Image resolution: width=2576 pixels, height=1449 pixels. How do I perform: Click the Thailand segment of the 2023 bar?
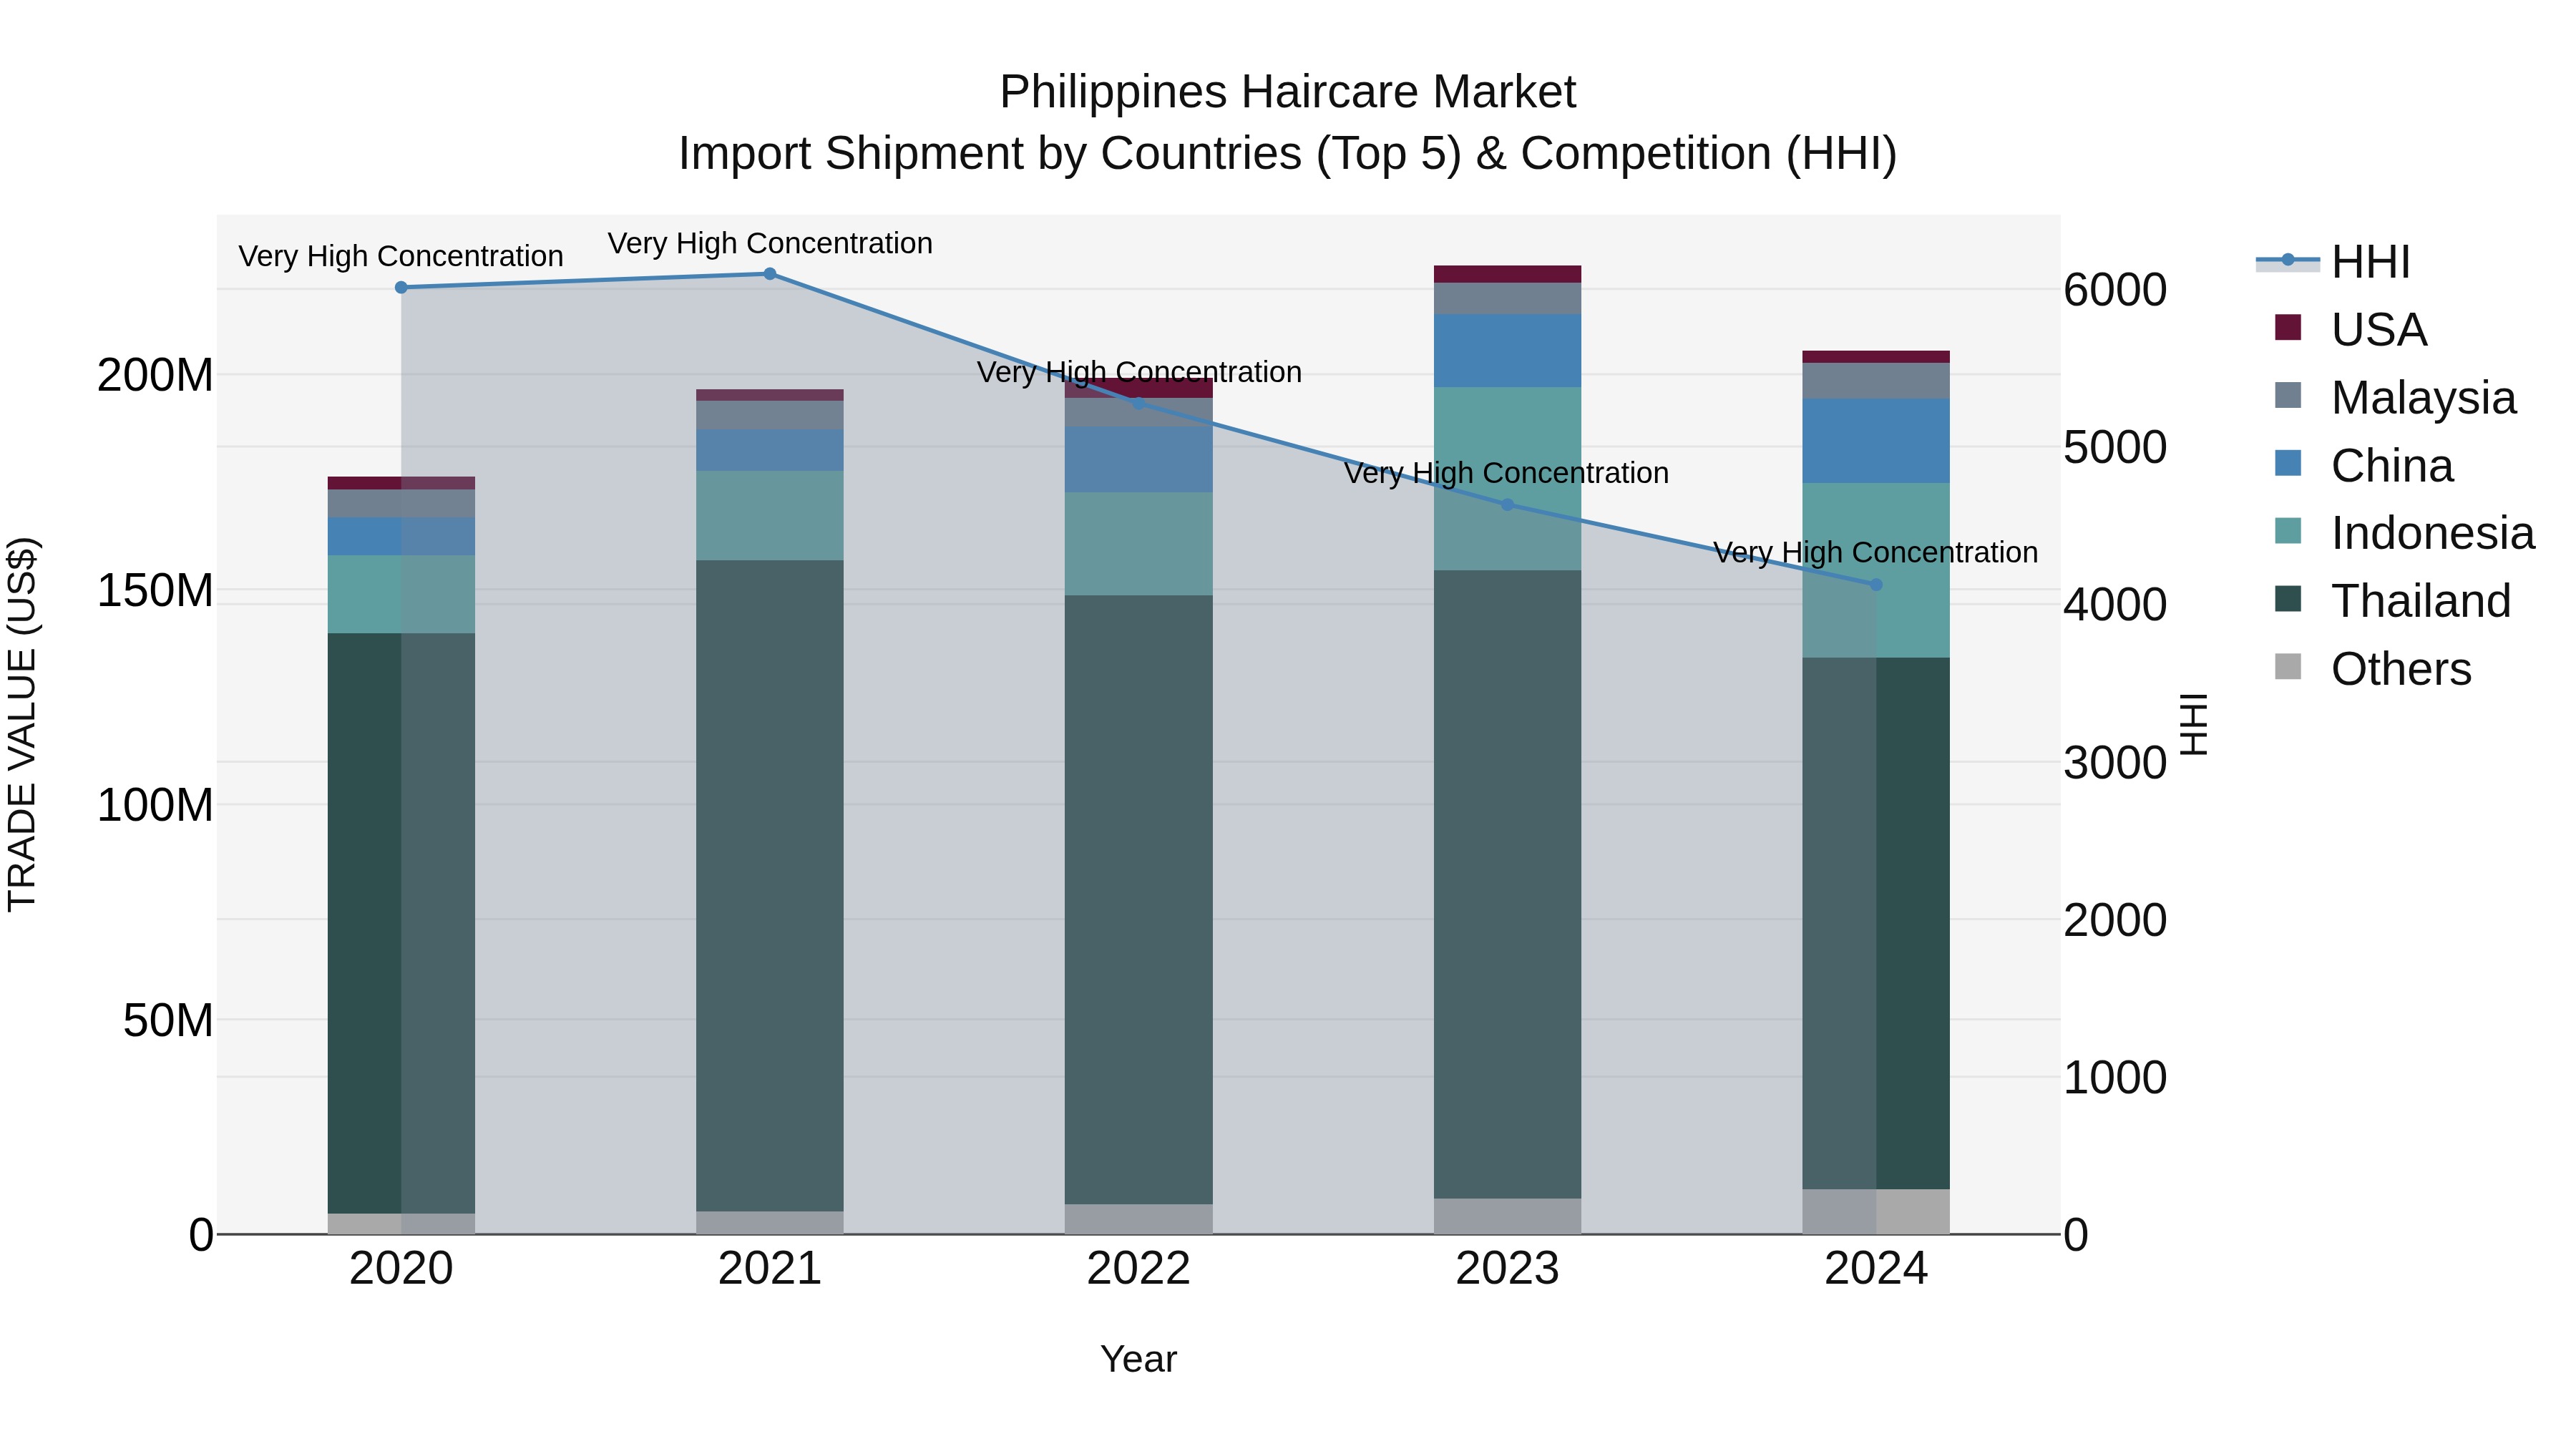(1508, 884)
